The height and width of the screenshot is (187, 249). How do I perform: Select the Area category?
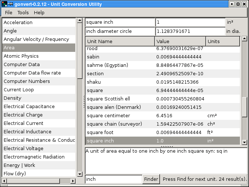[39, 48]
